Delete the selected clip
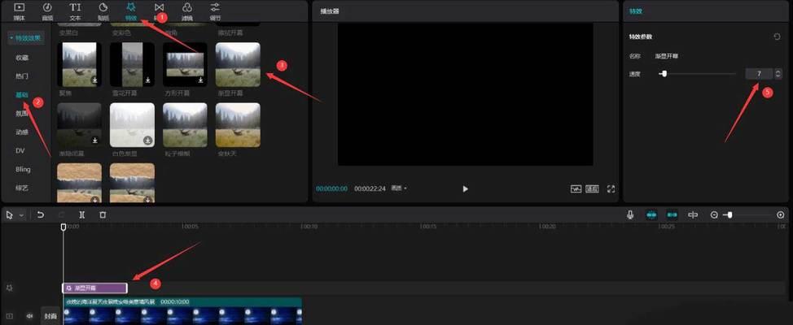The width and height of the screenshot is (793, 325). 103,215
